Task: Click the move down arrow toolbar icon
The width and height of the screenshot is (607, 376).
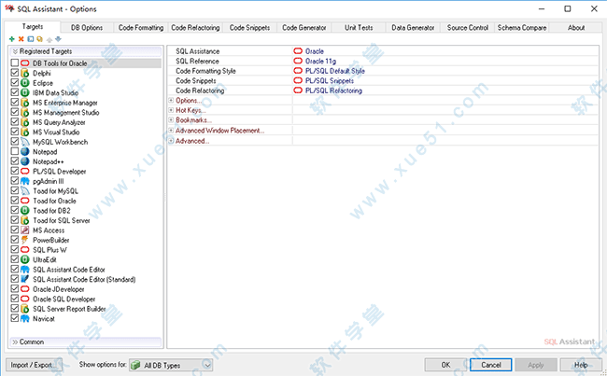Action: [58, 39]
